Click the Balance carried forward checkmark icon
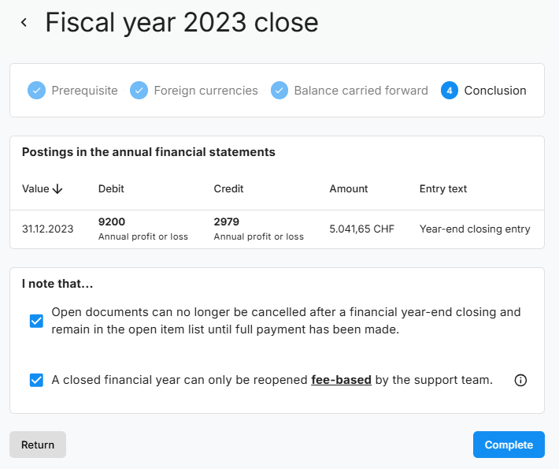The width and height of the screenshot is (559, 469). pos(279,91)
